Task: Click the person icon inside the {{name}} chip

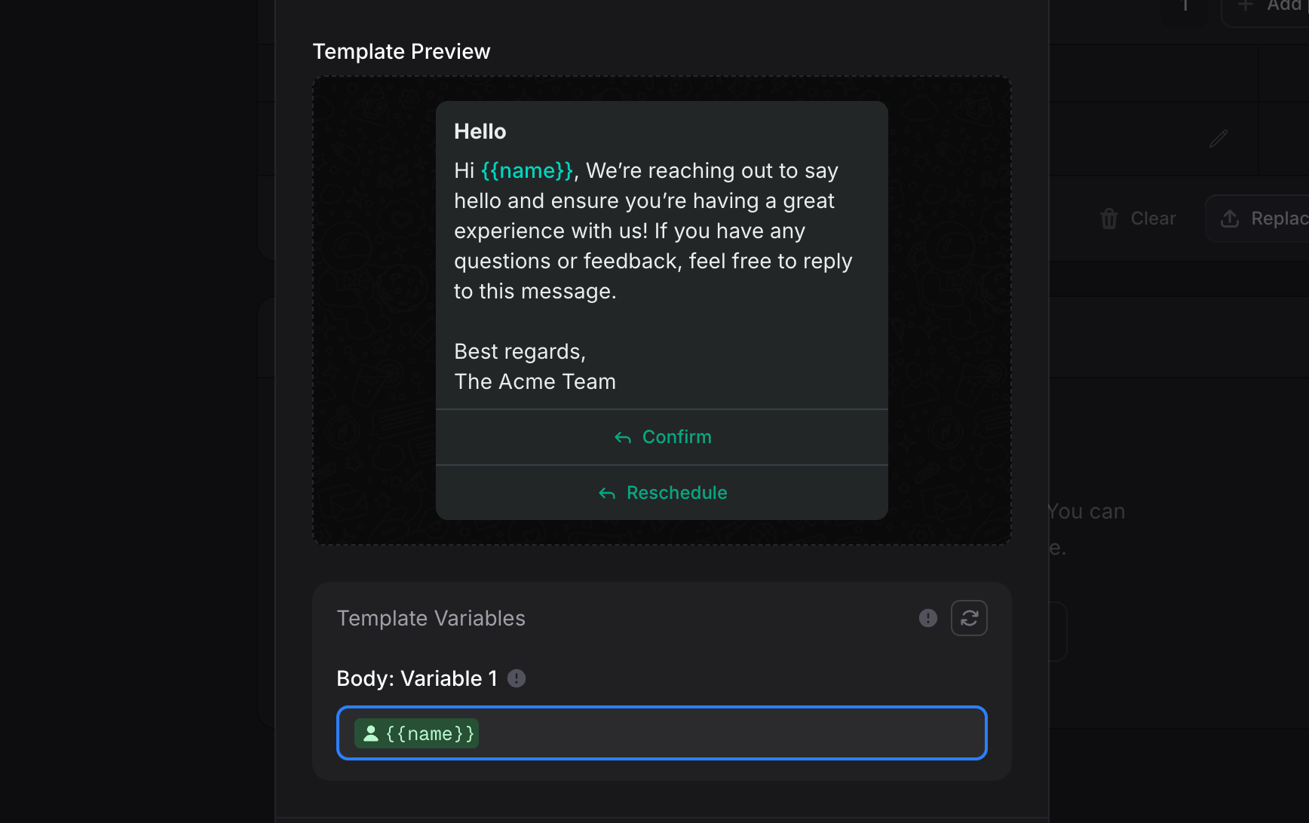Action: tap(371, 733)
